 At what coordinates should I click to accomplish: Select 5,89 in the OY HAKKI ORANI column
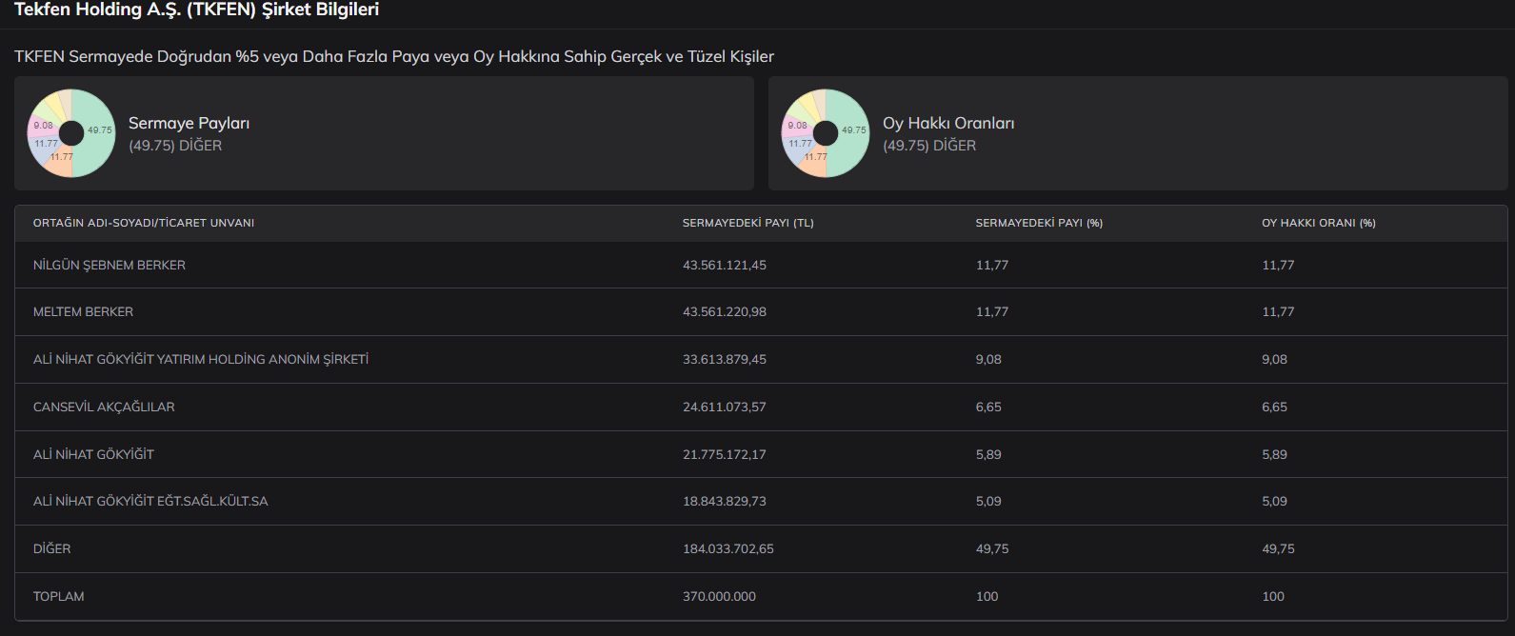coord(1275,455)
